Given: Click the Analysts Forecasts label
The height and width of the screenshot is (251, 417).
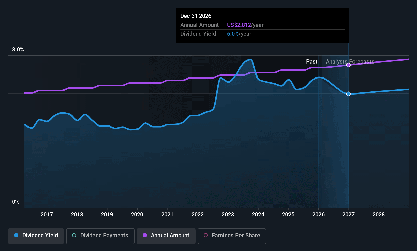Looking at the screenshot, I should pyautogui.click(x=350, y=62).
